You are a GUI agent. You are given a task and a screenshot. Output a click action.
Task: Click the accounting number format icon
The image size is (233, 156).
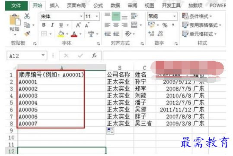coord(151,25)
